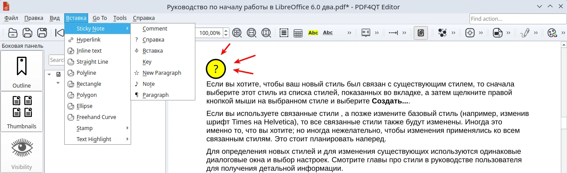
Task: Click the text-to-speech toolbar icon
Action: [366, 33]
